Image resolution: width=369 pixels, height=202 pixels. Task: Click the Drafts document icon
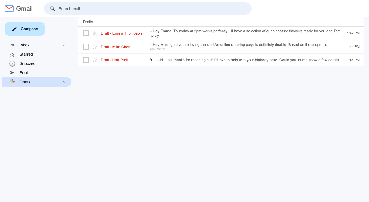click(12, 82)
